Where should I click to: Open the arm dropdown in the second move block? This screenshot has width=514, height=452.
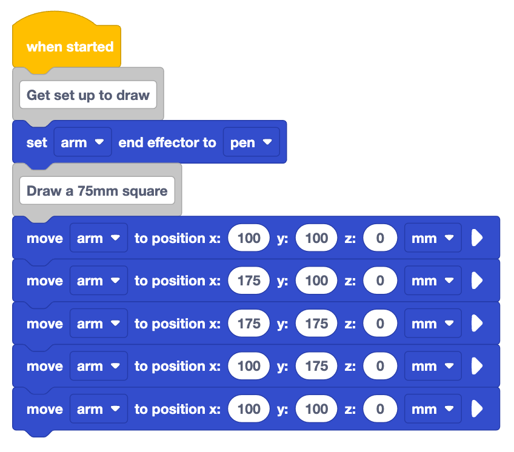[x=98, y=280]
